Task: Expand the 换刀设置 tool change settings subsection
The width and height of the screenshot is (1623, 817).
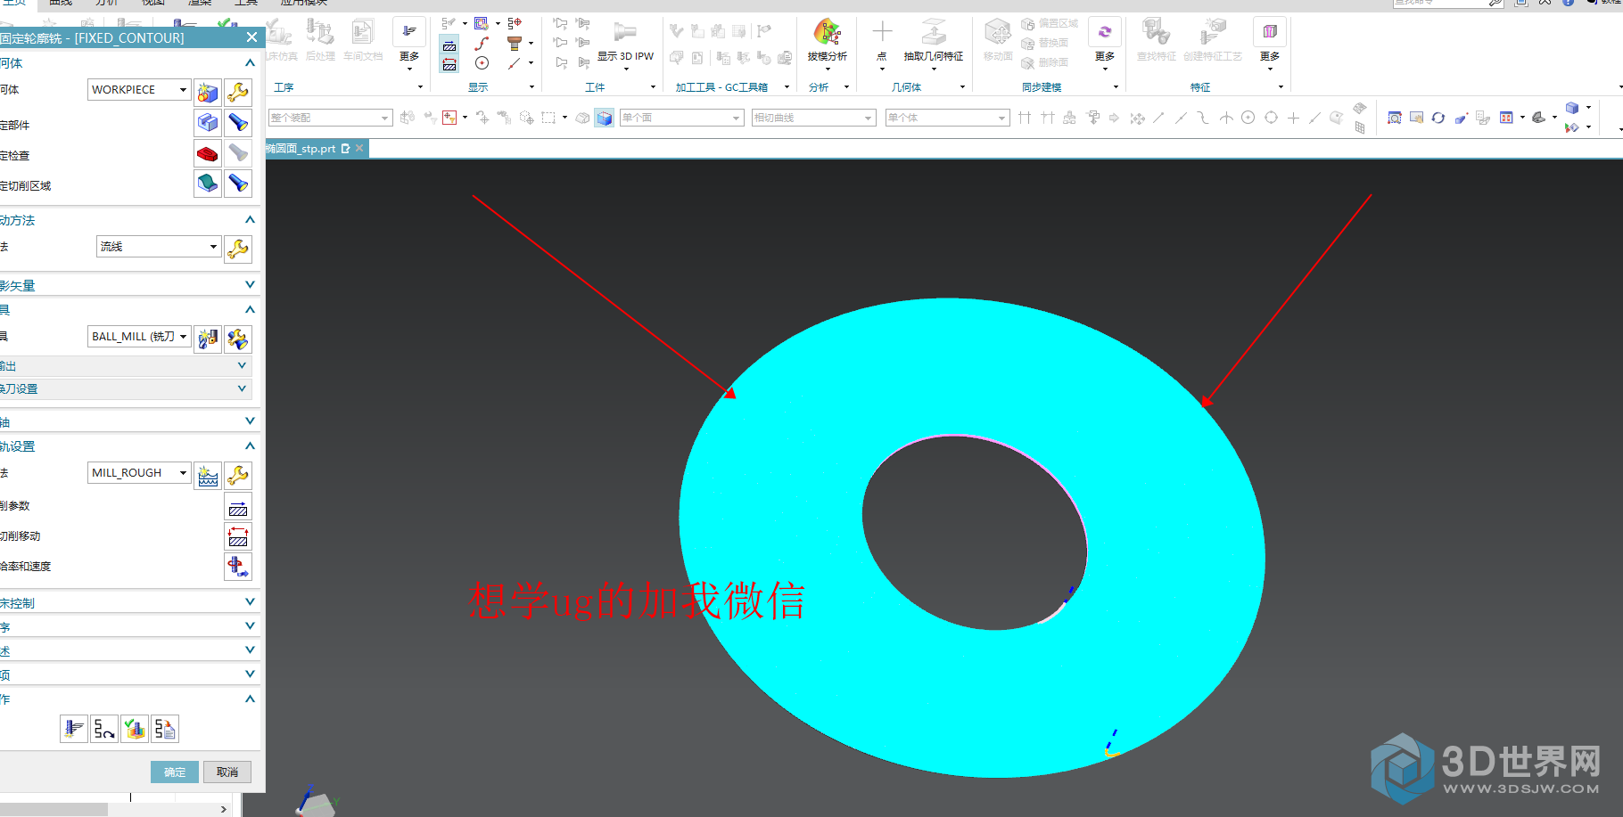Action: pyautogui.click(x=242, y=389)
